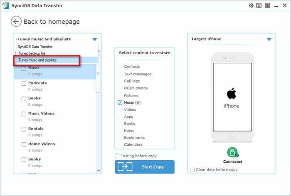Click the scroll down arrow of playlist list
291x196 pixels.
(99, 171)
